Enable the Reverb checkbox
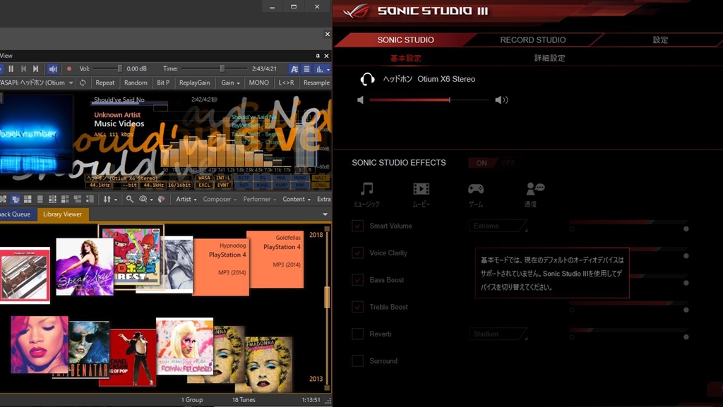The height and width of the screenshot is (407, 723). [x=358, y=334]
